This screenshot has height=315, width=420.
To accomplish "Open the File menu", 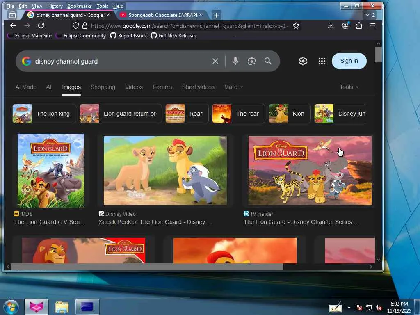I will coord(10,6).
